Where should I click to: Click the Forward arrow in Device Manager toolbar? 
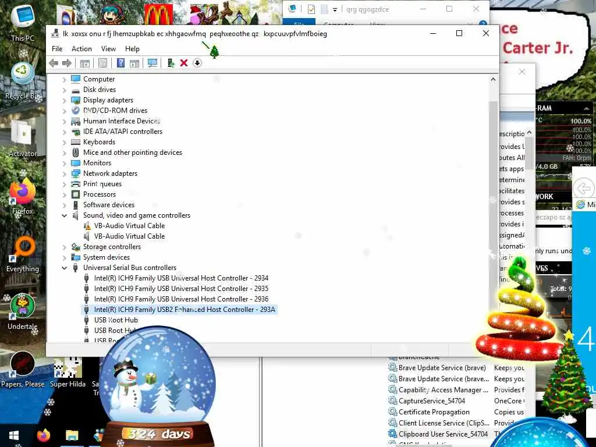coord(67,63)
